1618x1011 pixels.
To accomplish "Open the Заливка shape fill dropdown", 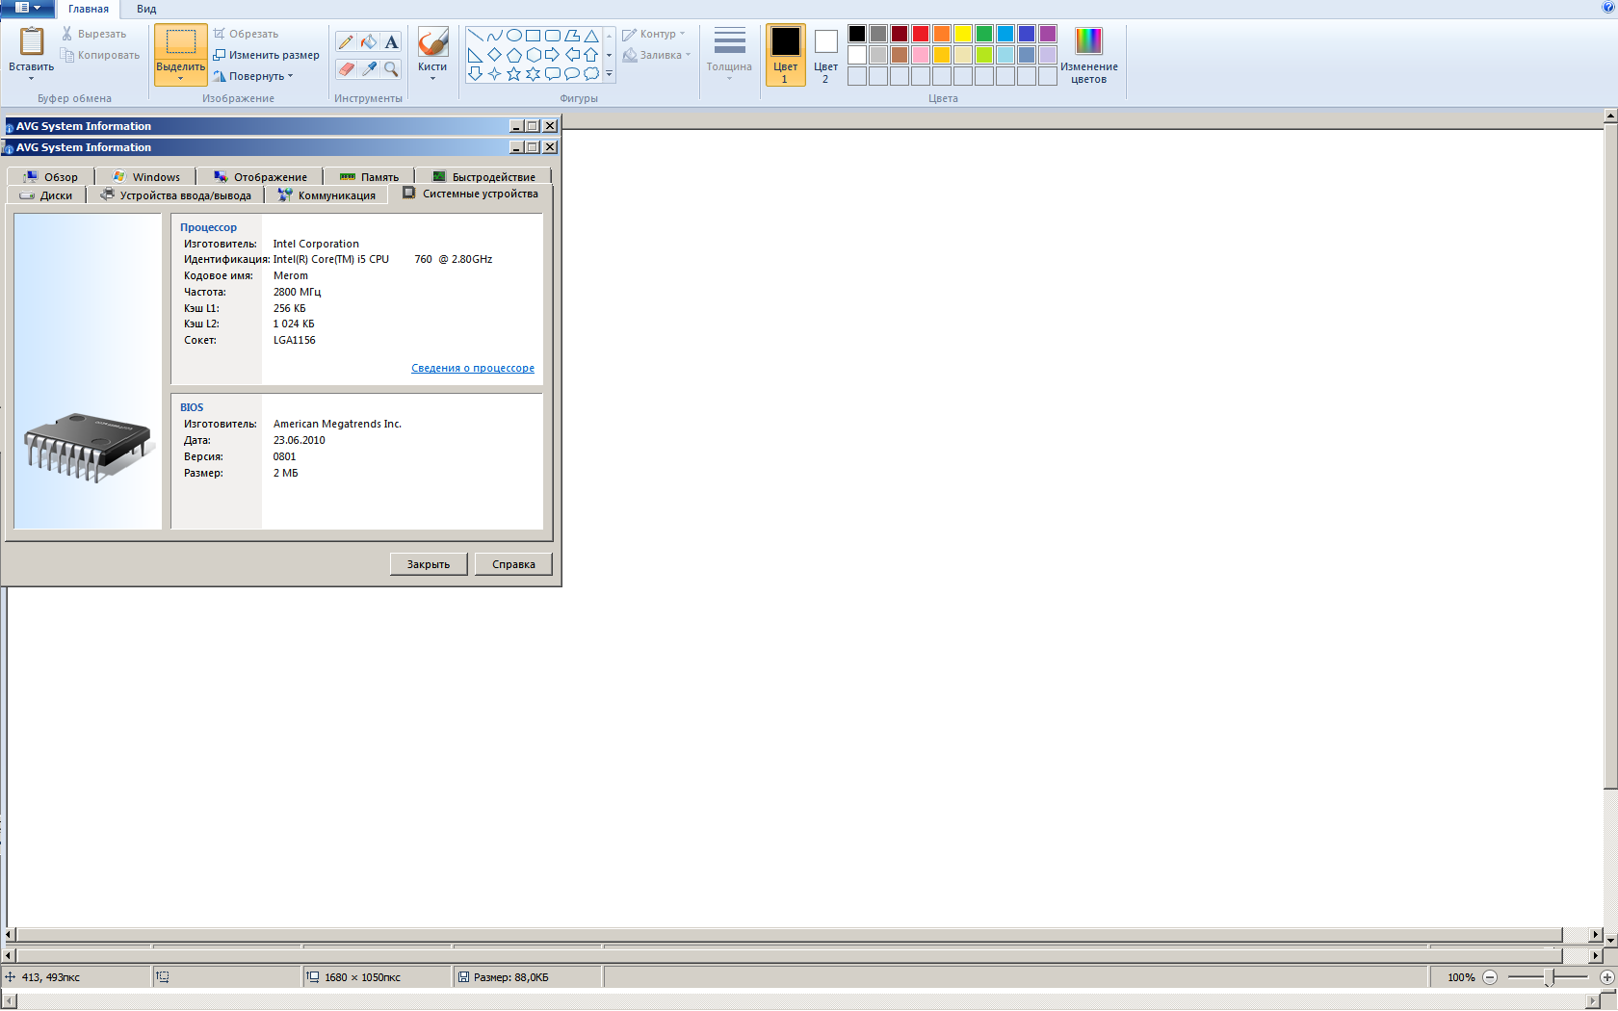I will (x=657, y=55).
